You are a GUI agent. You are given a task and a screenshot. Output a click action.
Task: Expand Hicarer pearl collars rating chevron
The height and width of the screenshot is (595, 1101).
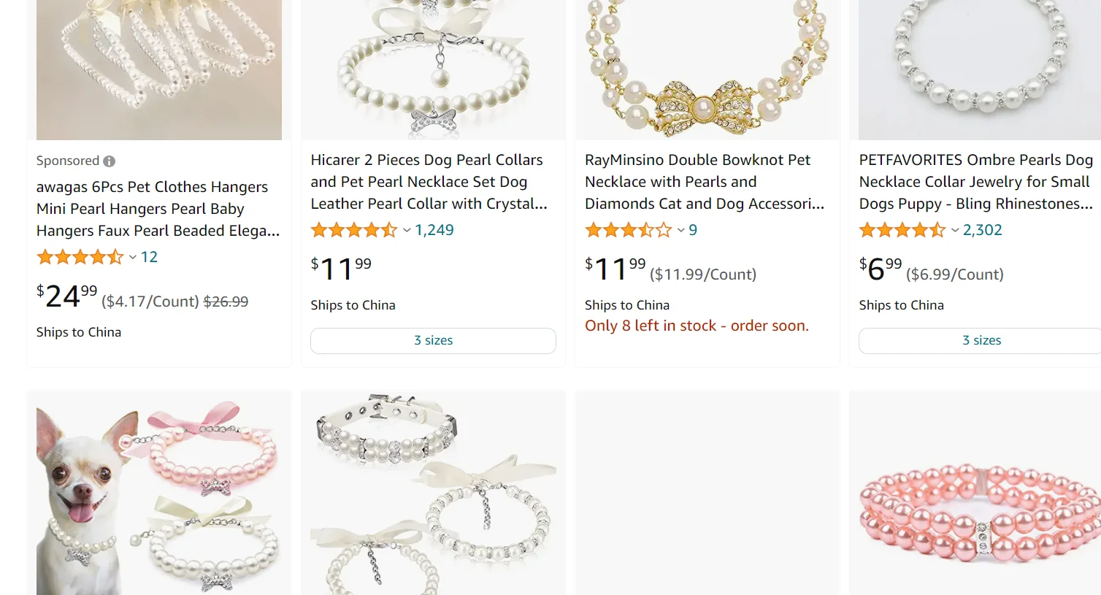coord(407,231)
